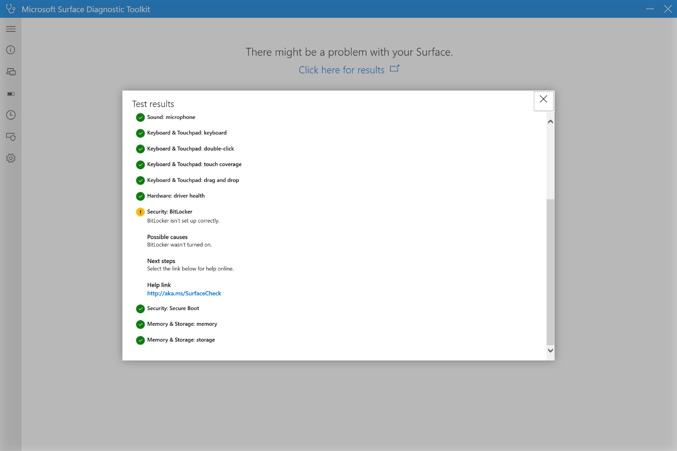This screenshot has width=677, height=451.
Task: Click the 'Help link' heading
Action: [159, 285]
